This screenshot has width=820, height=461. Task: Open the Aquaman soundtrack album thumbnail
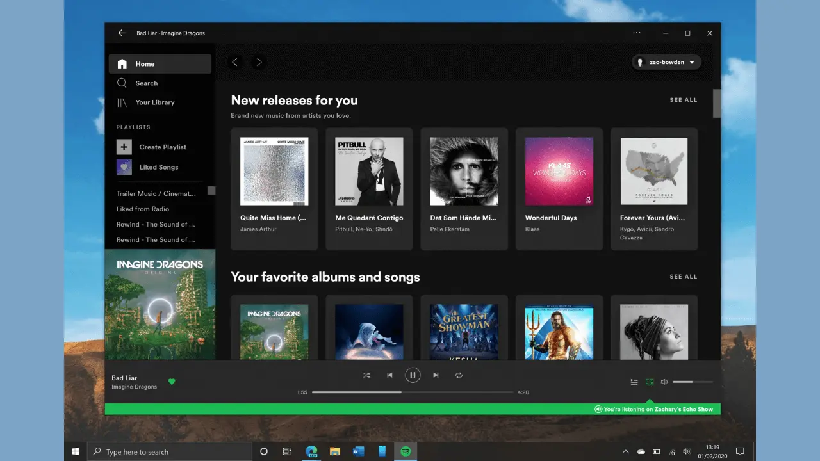click(559, 332)
